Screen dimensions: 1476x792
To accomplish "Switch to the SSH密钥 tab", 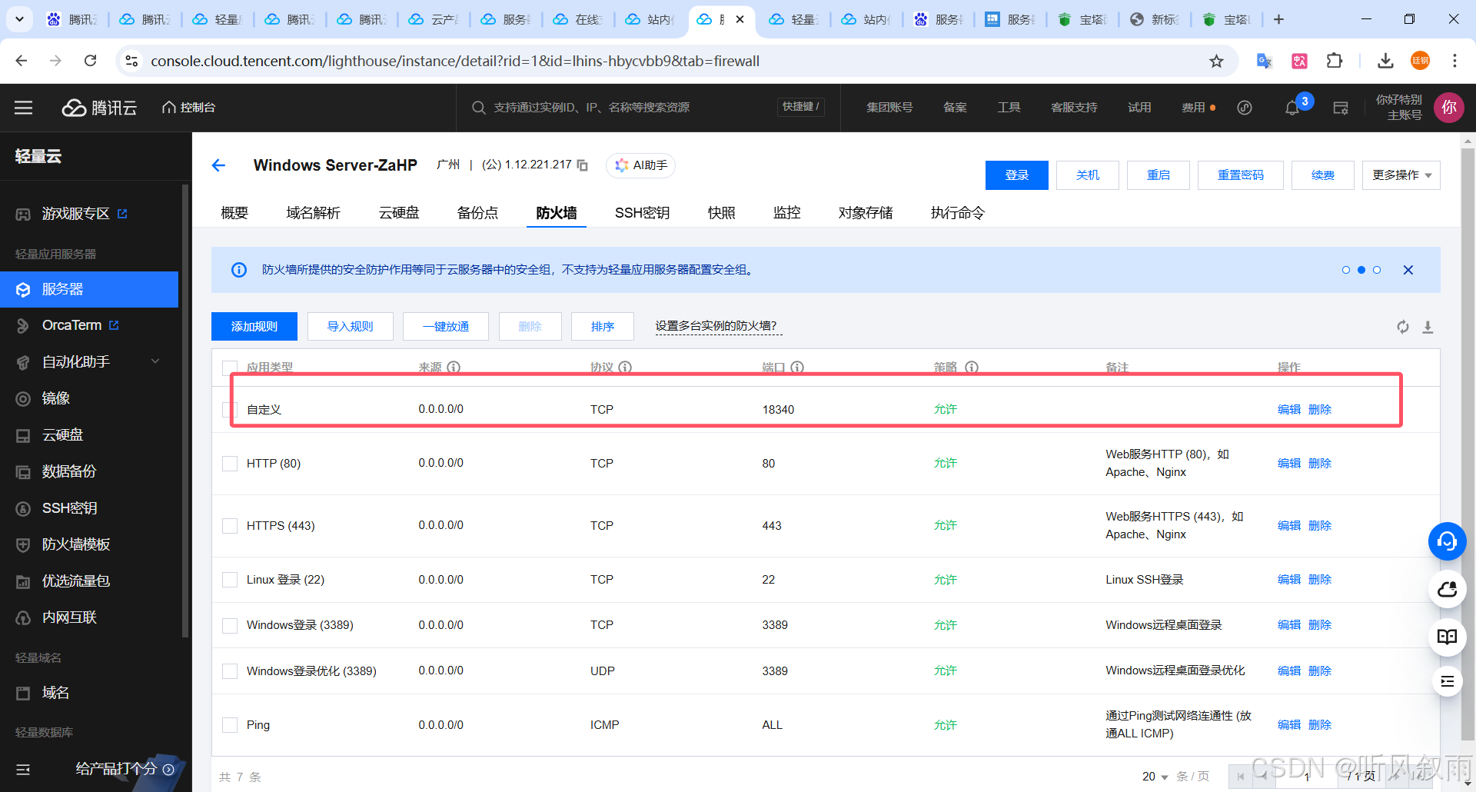I will 642,213.
